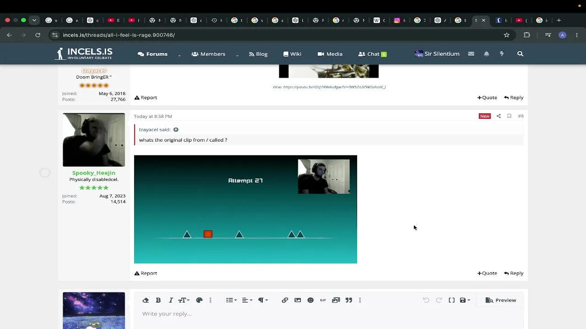Open the media control icon in Chrome toolbar
The width and height of the screenshot is (586, 329).
coord(548,35)
